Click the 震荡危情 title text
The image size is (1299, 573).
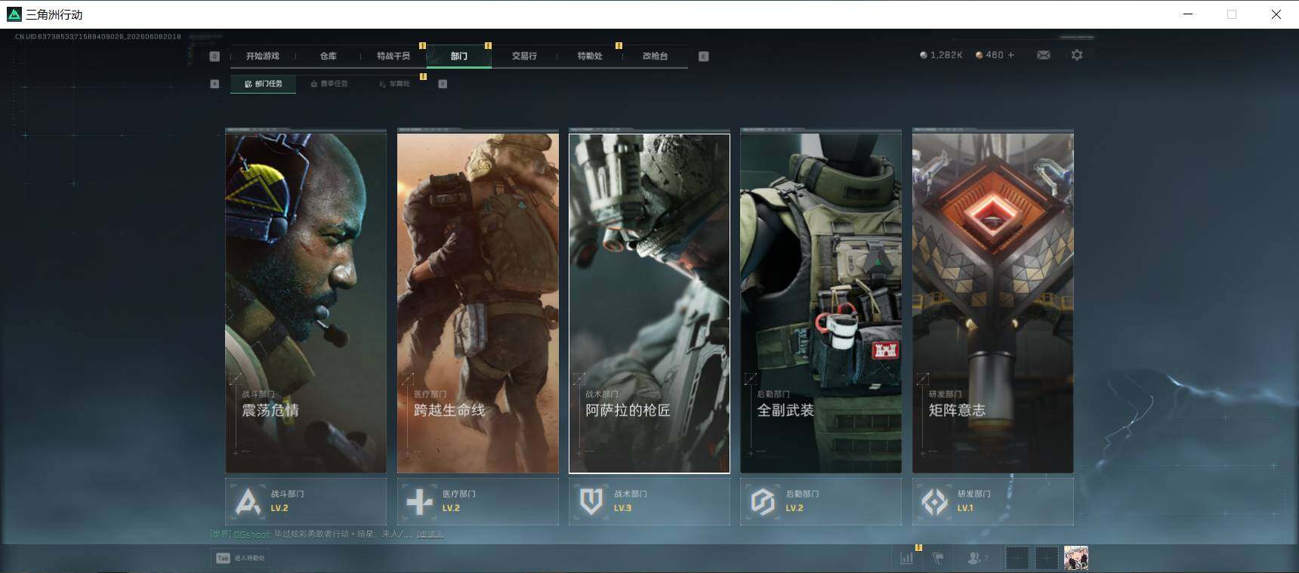tap(270, 410)
